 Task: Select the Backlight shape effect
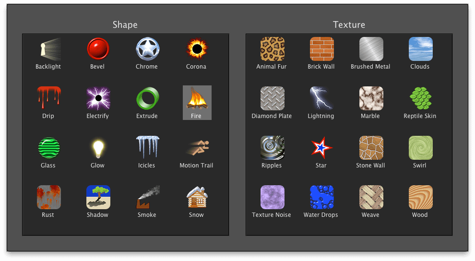[x=48, y=49]
